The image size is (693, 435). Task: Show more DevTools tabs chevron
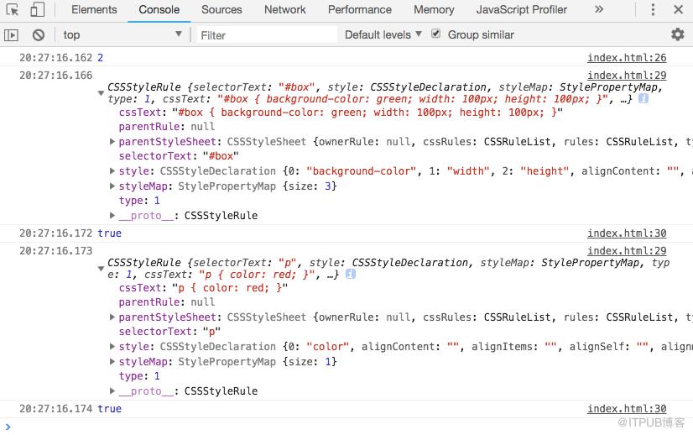pos(599,9)
